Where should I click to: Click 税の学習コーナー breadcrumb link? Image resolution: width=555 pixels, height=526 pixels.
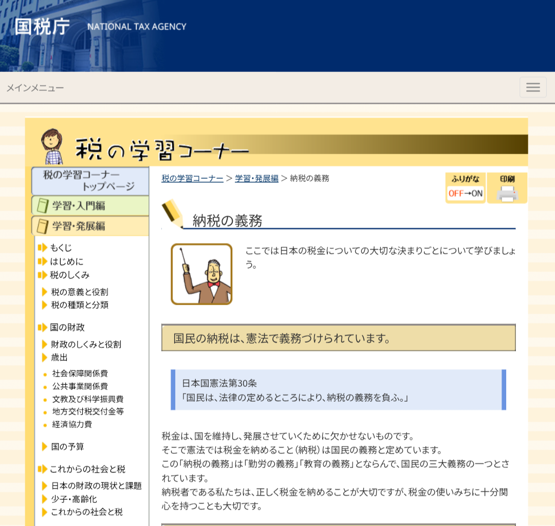tap(192, 178)
